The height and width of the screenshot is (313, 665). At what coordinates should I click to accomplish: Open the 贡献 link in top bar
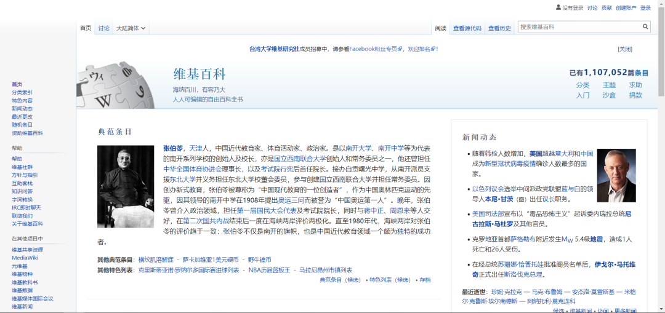point(607,8)
